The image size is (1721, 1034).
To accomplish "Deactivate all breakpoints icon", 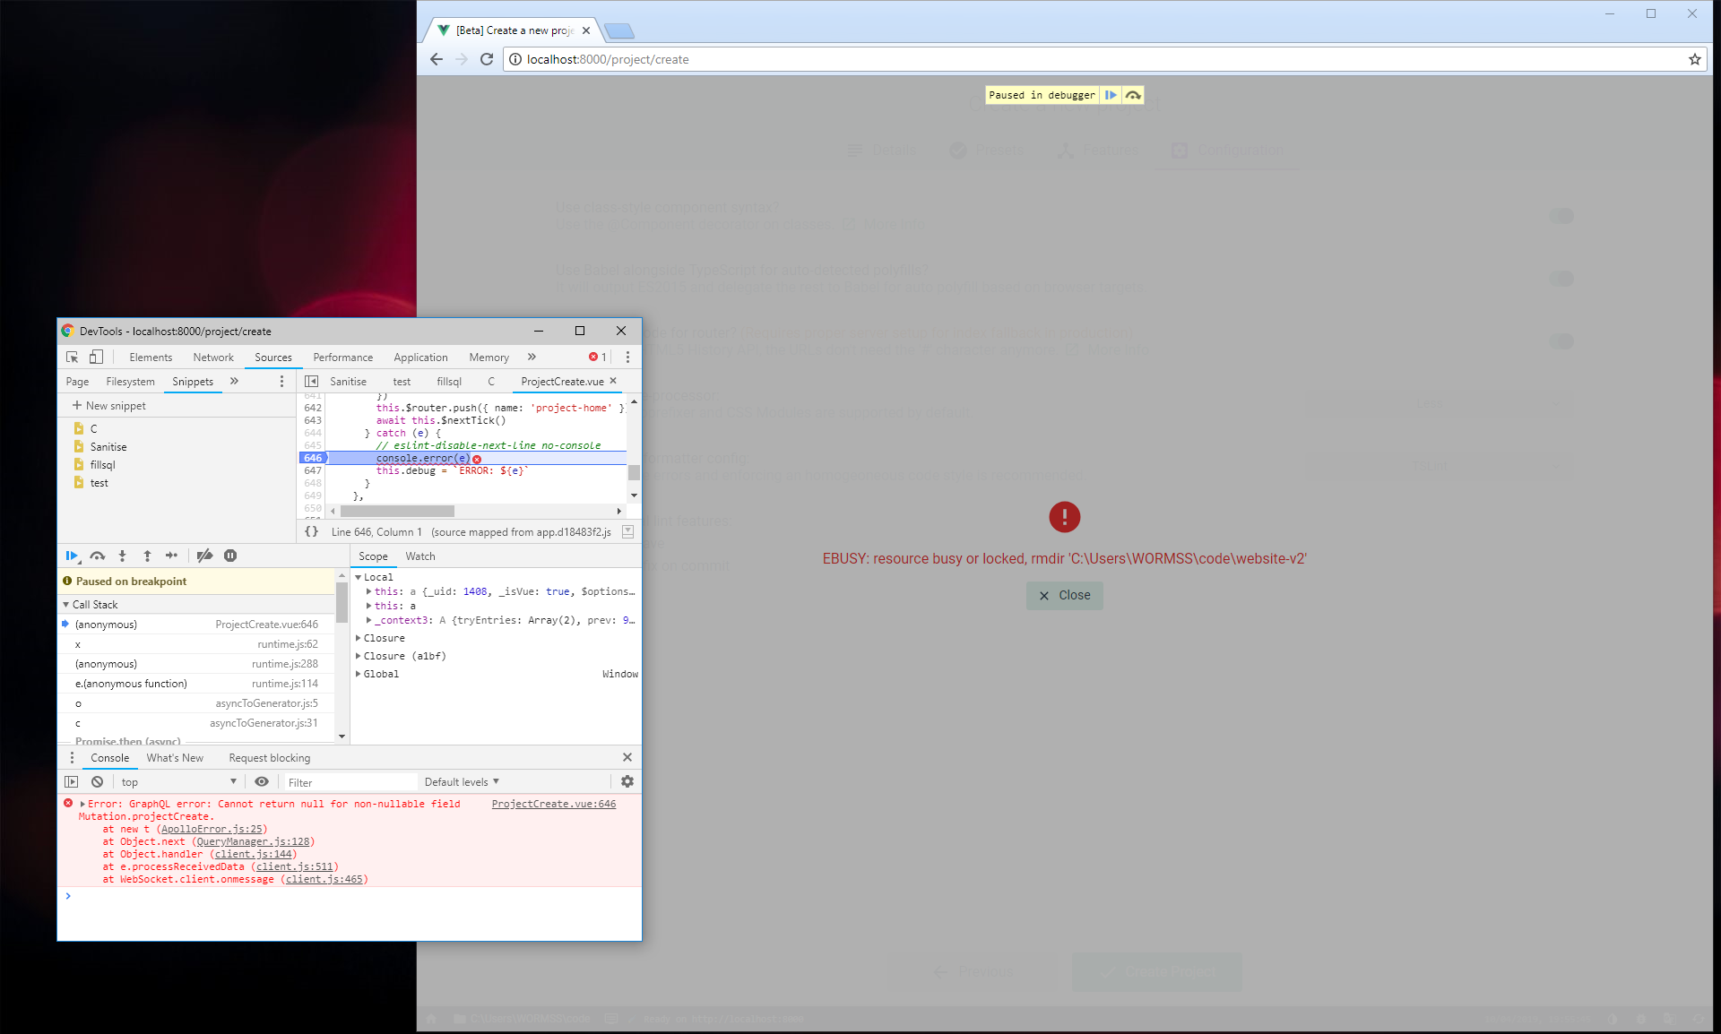I will click(x=204, y=556).
